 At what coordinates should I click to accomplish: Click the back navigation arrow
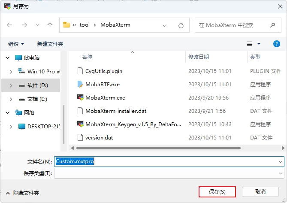(x=10, y=25)
